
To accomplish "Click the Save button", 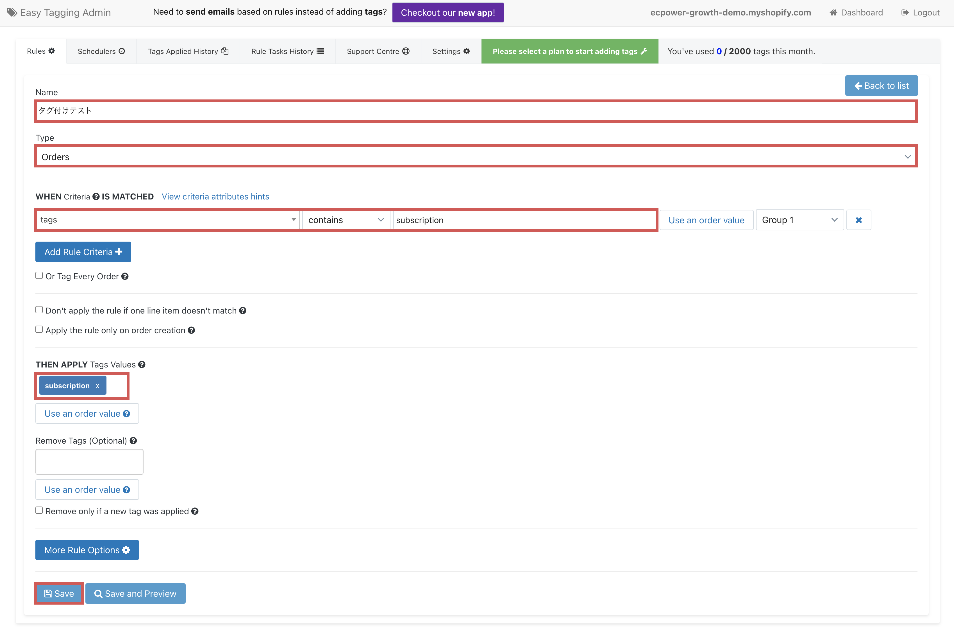I will [59, 593].
